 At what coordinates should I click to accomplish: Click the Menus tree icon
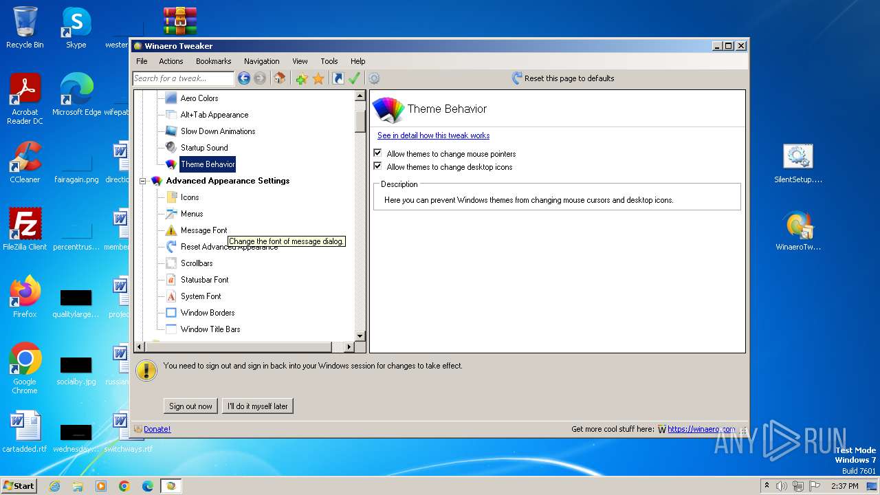tap(171, 214)
